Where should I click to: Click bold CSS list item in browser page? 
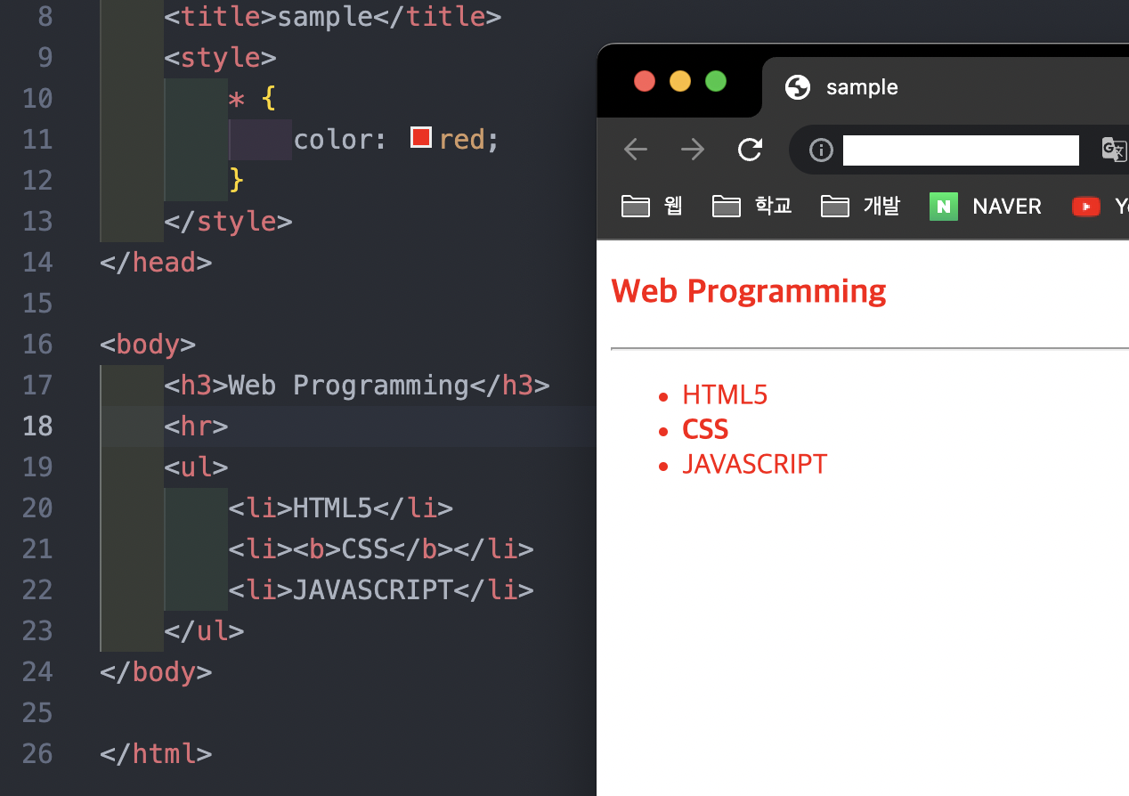click(705, 429)
